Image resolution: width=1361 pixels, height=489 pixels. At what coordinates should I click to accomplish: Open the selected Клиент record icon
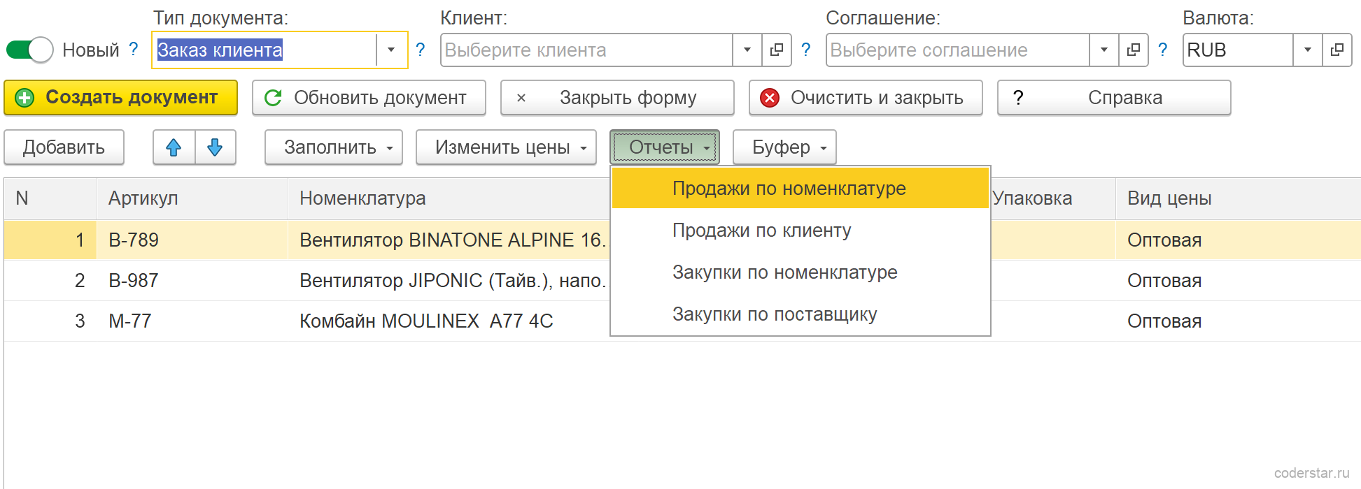[x=777, y=50]
